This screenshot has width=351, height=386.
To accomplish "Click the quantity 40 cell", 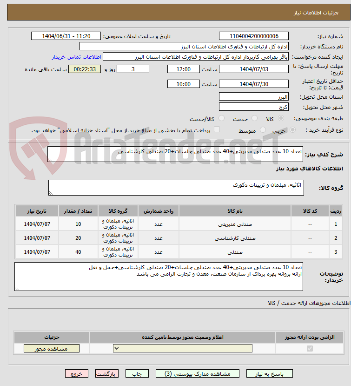I will tap(78, 252).
